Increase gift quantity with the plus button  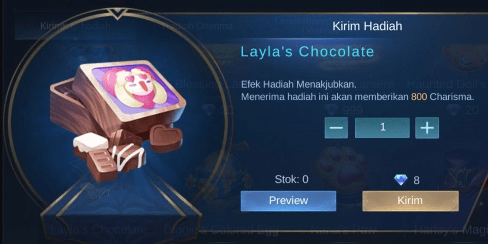point(427,128)
